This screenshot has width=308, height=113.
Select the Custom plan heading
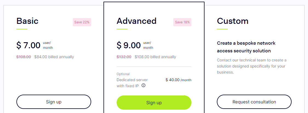tap(232, 21)
